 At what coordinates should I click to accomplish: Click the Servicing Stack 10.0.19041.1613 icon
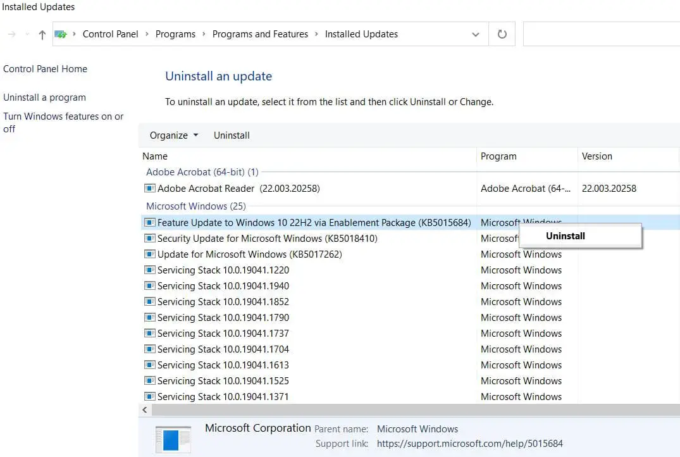150,365
